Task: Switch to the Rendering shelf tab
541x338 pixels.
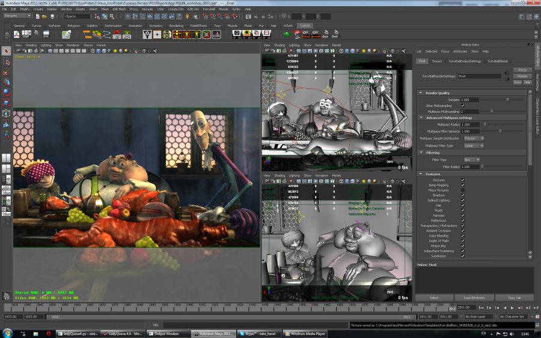Action: click(176, 26)
